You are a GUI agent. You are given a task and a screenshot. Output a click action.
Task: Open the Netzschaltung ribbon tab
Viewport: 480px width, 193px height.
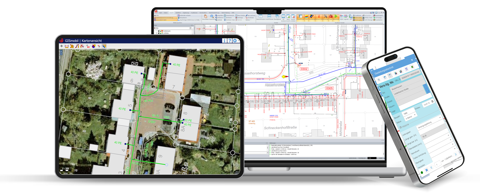coord(225,13)
